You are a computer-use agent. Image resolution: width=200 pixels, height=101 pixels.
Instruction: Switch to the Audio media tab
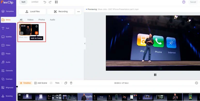tap(52, 20)
